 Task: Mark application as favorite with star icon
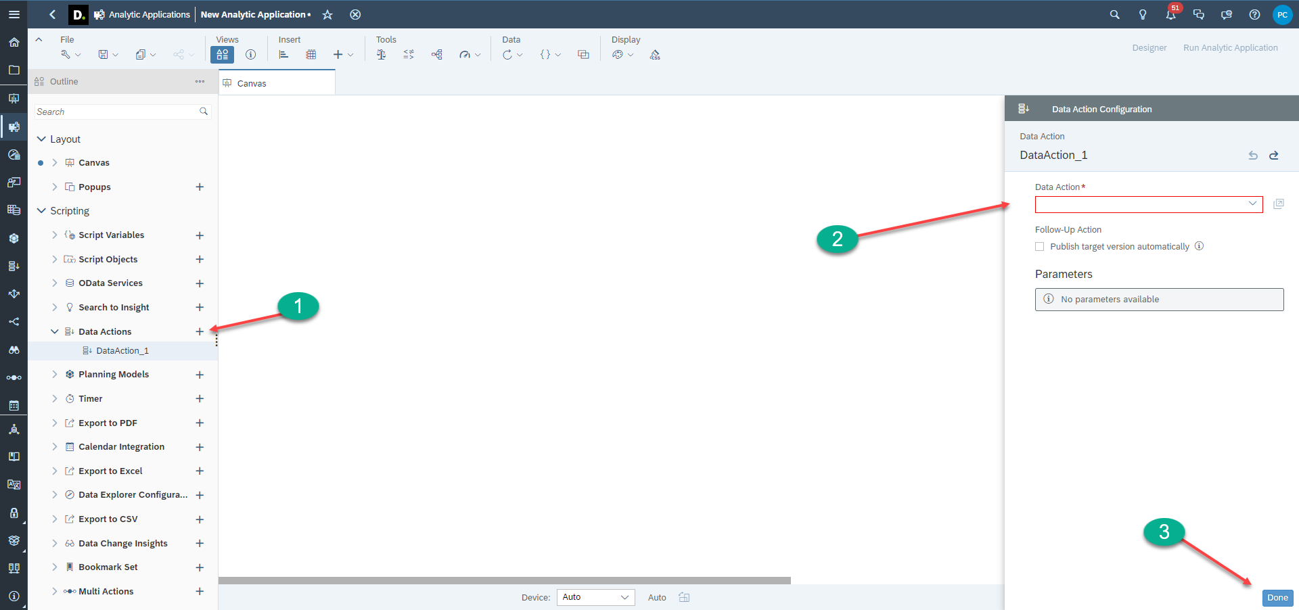coord(327,15)
